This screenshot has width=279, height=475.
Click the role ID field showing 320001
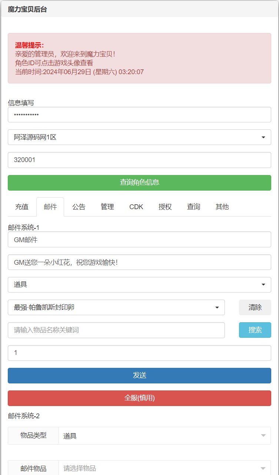[139, 160]
